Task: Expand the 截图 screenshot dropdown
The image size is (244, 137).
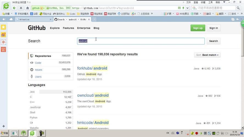Action: [226, 14]
